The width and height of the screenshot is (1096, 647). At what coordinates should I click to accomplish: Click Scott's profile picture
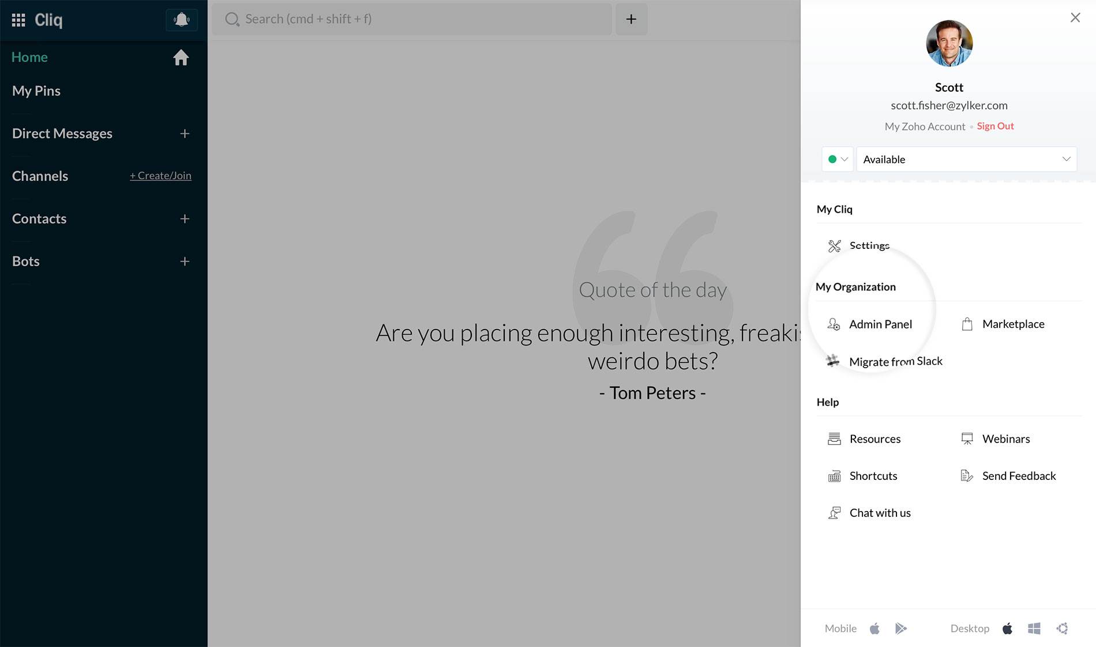coord(949,44)
